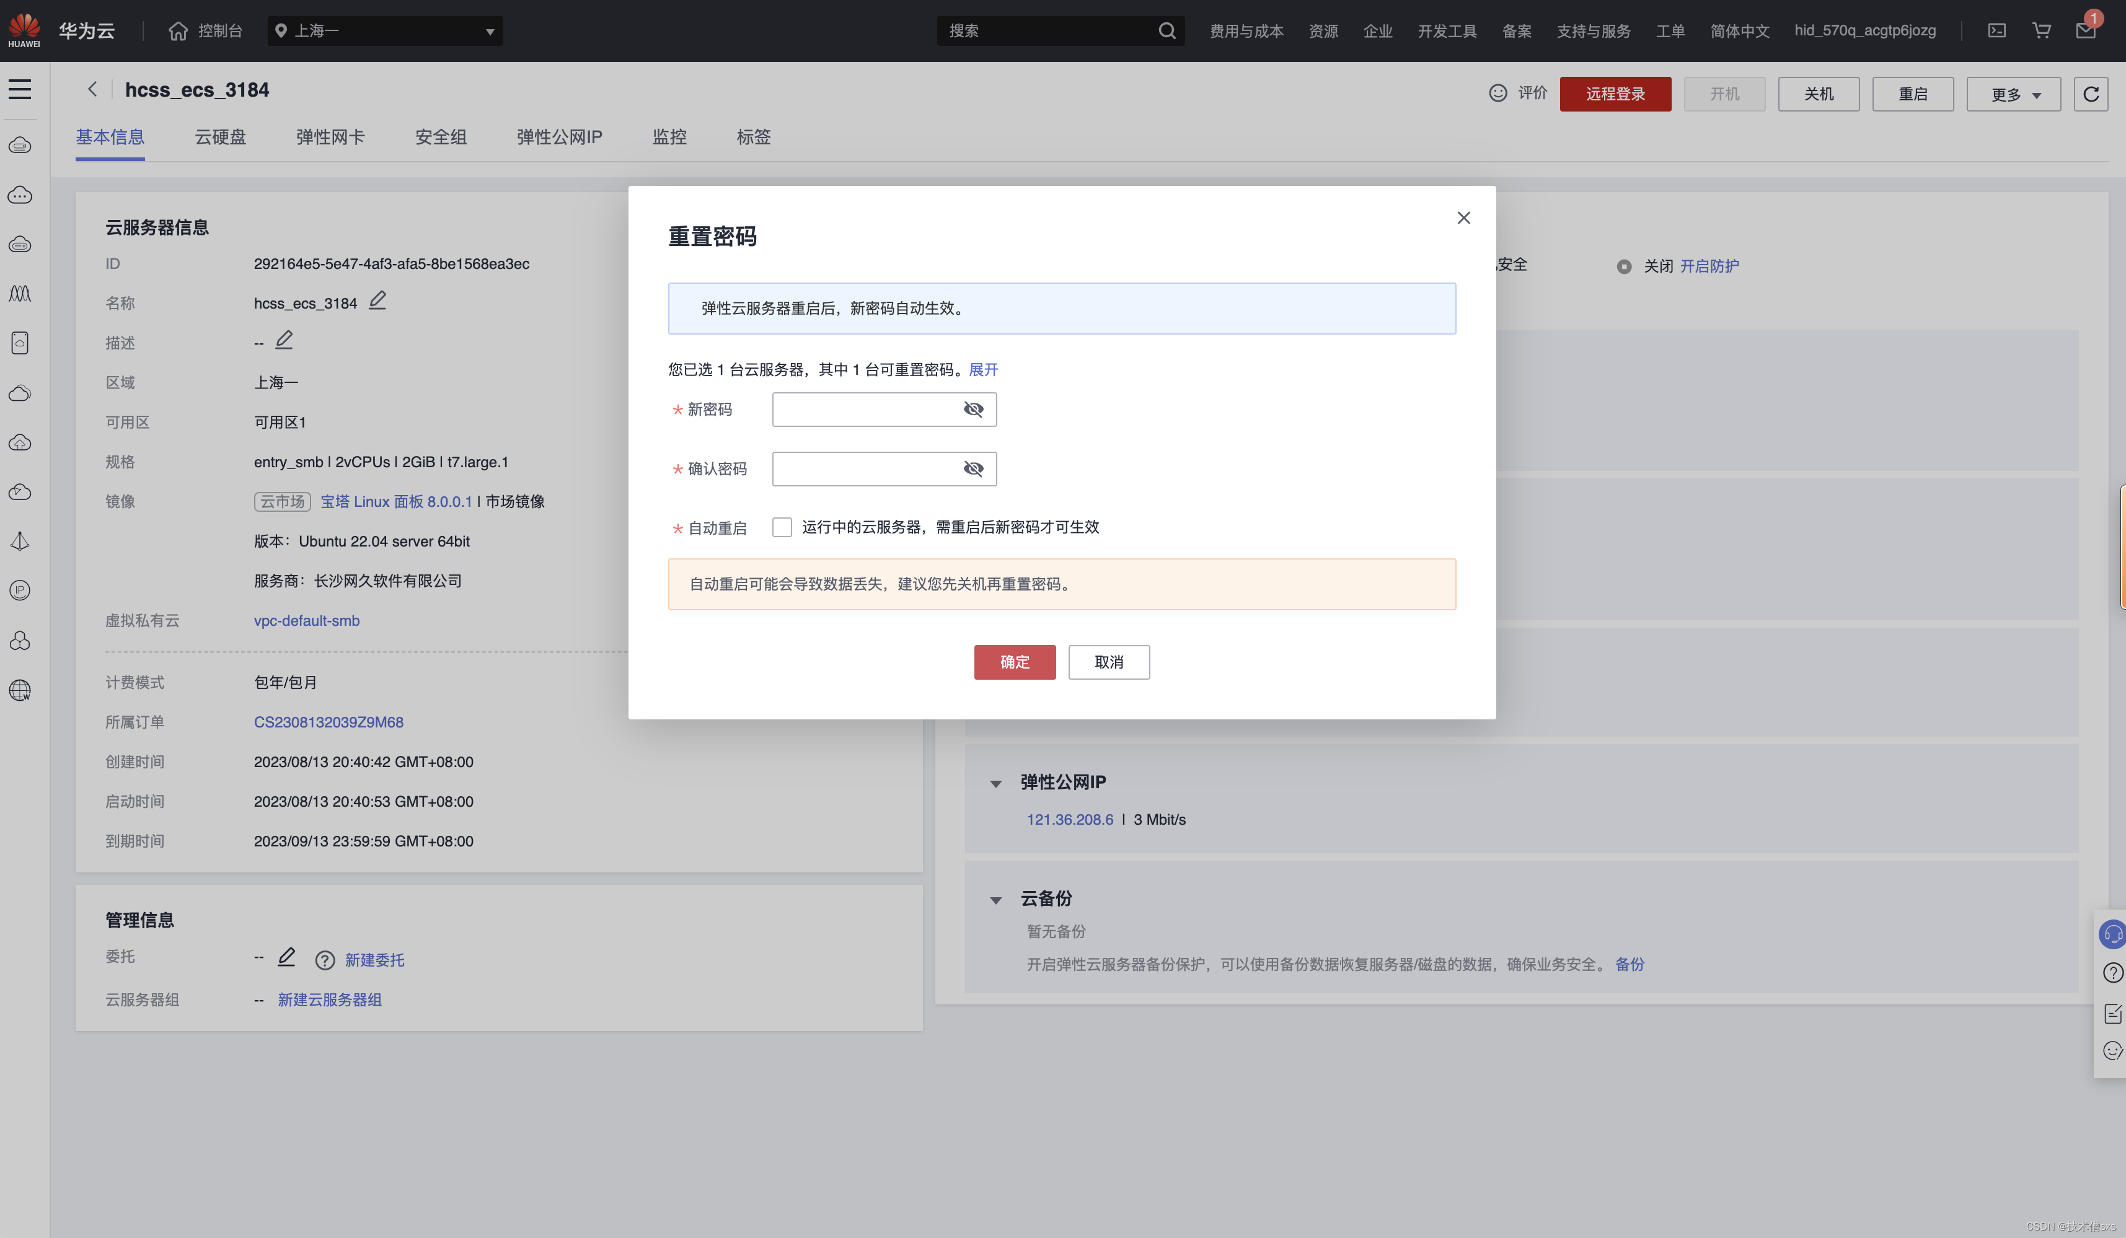2126x1238 pixels.
Task: Check the 自动重启 checkbox
Action: pyautogui.click(x=782, y=527)
